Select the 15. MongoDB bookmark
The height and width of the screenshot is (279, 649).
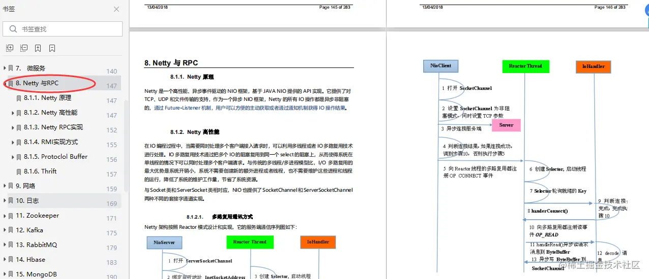coord(36,274)
